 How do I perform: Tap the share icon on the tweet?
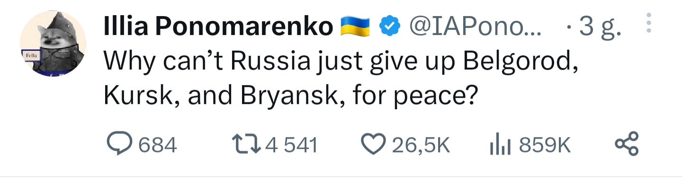click(627, 144)
